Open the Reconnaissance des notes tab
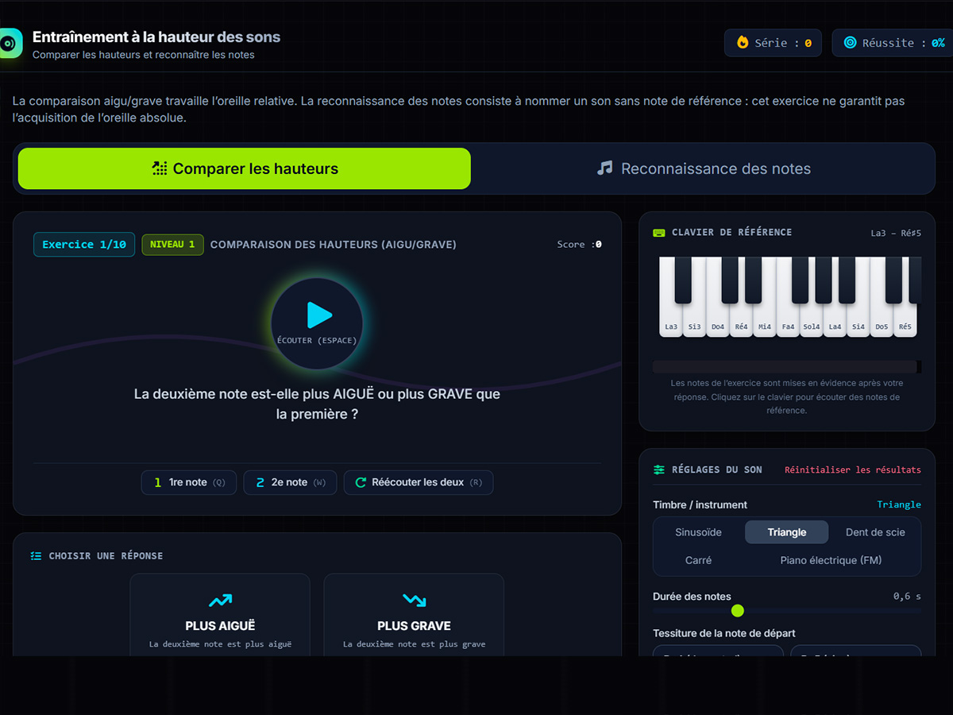Viewport: 953px width, 715px height. pyautogui.click(x=704, y=168)
